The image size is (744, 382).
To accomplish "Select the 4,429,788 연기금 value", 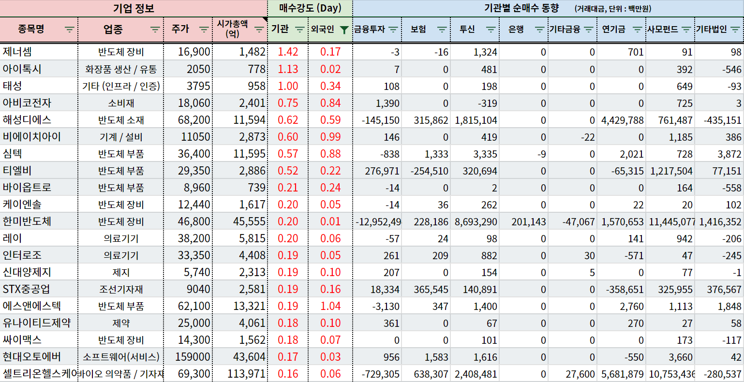I will coord(622,119).
